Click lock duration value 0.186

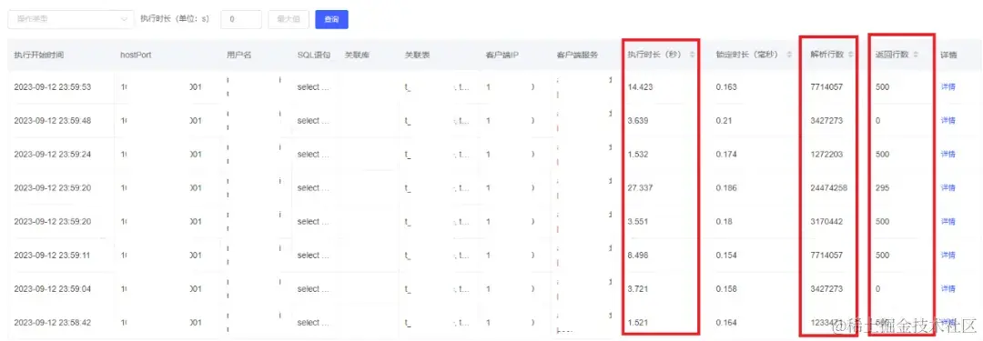click(726, 188)
